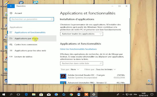Focus the Rechercher dans cette liste field
Viewport: 157px width, 97px height.
[x=82, y=63]
